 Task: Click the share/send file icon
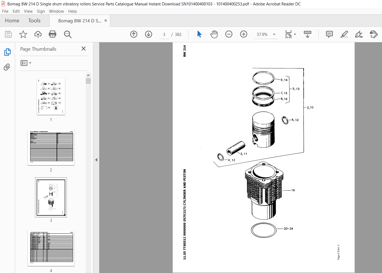[374, 34]
